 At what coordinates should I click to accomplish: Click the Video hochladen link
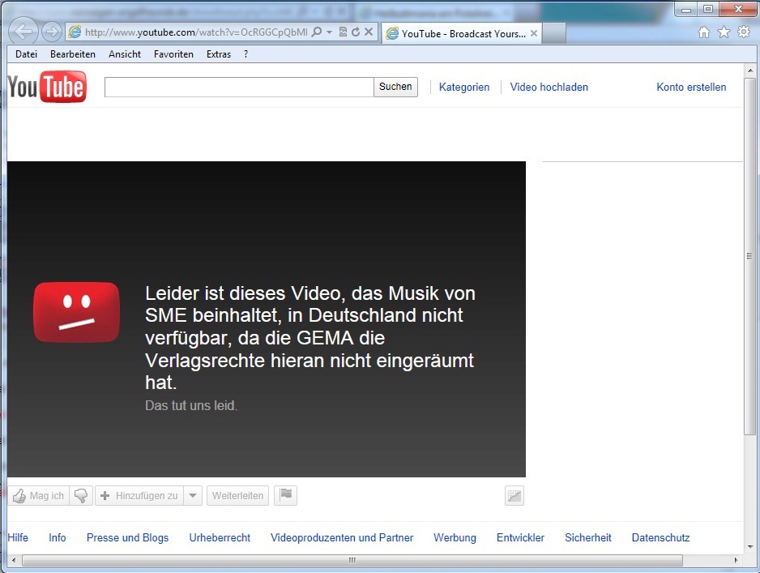click(549, 88)
